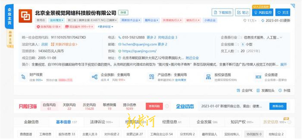Screen dimensions: 302x139
Task: Expand the 新三板 834877.NQ 已摘牌 tag
Action: 92,20
